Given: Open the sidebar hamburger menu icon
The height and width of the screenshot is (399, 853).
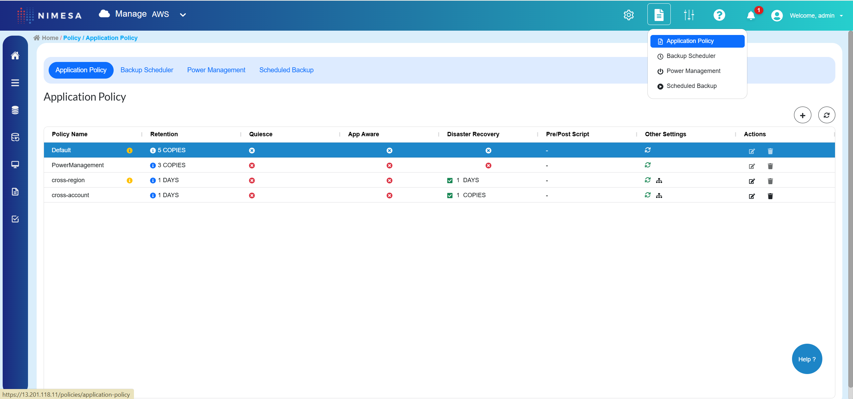Looking at the screenshot, I should point(15,83).
